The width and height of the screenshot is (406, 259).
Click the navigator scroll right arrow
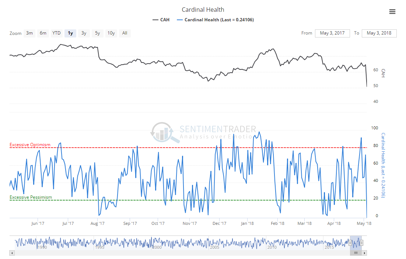pos(364,253)
